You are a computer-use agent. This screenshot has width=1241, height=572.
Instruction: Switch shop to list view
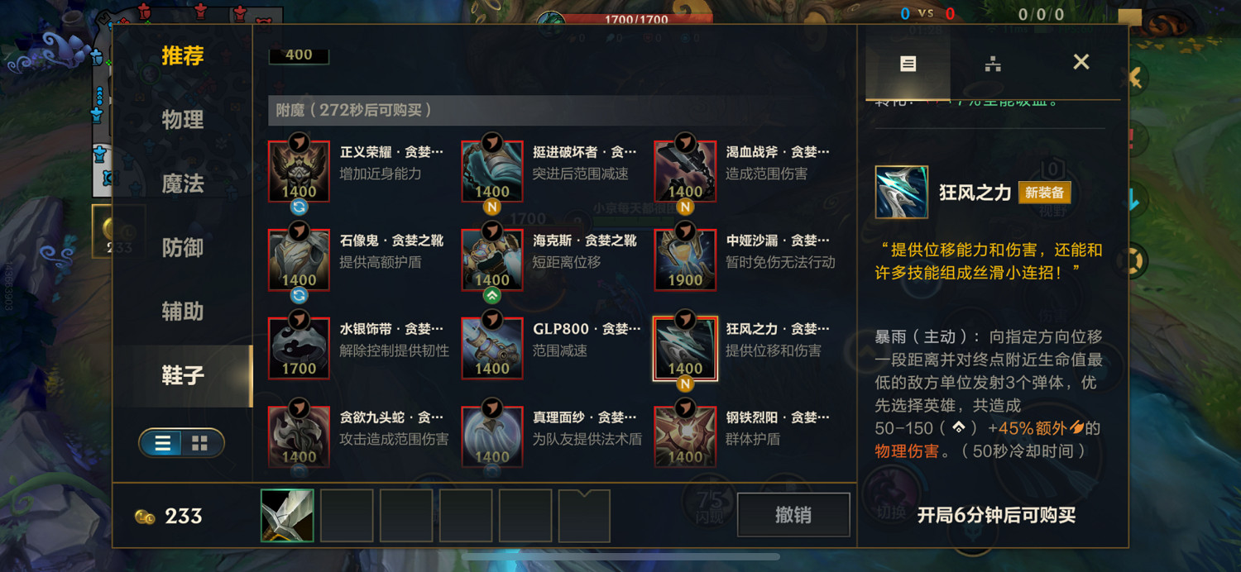click(163, 443)
